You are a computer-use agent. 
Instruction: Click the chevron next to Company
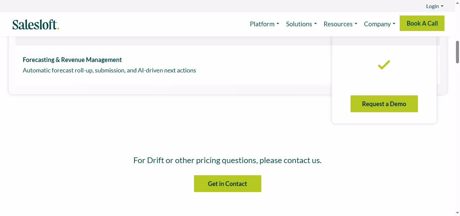394,24
